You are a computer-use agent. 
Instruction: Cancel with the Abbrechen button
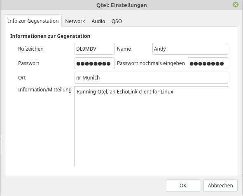pos(220,185)
